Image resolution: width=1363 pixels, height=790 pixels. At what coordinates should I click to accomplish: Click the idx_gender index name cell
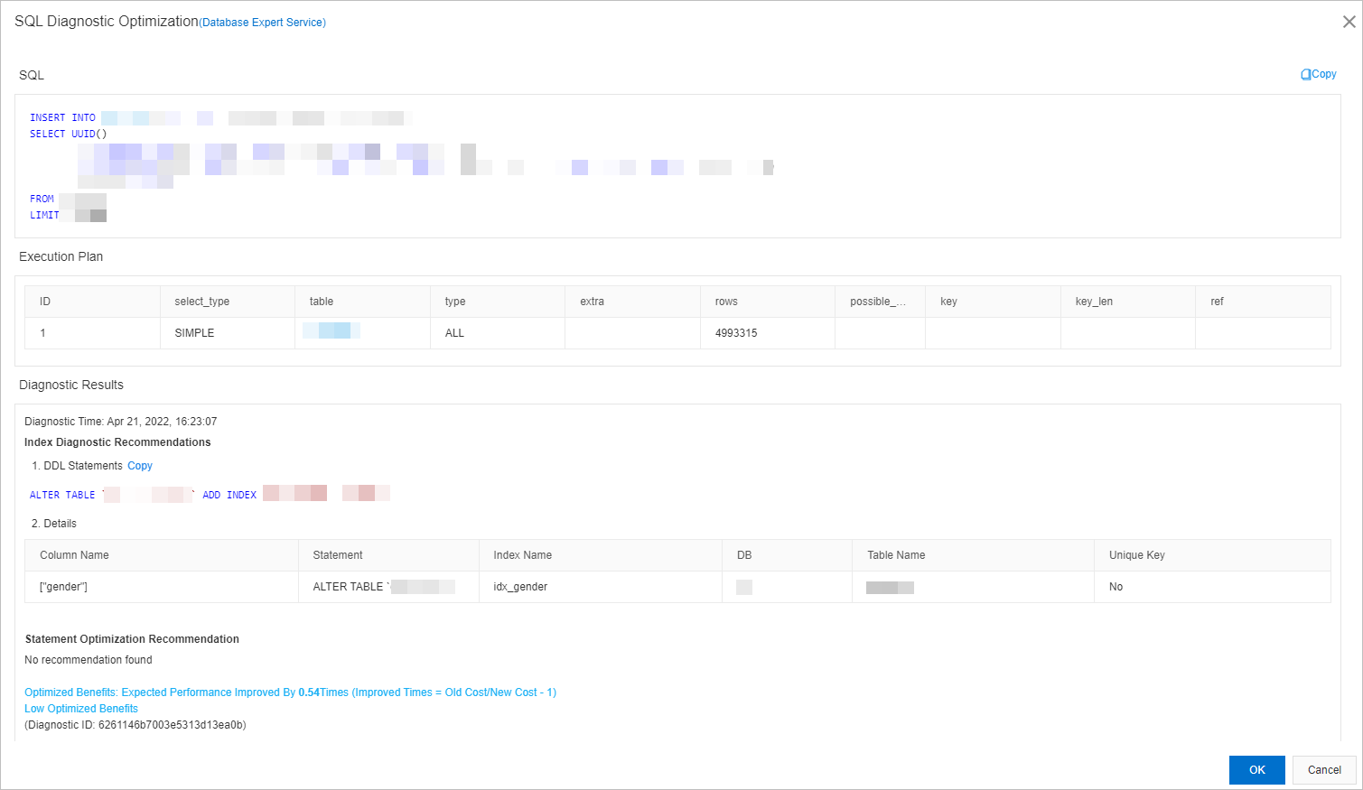(601, 587)
